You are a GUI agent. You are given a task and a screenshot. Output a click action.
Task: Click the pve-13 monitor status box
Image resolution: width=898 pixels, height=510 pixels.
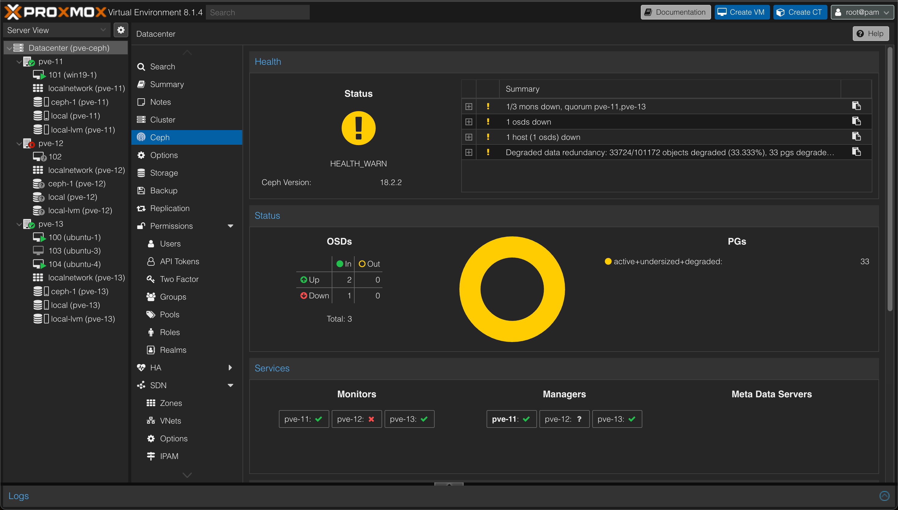click(x=409, y=419)
